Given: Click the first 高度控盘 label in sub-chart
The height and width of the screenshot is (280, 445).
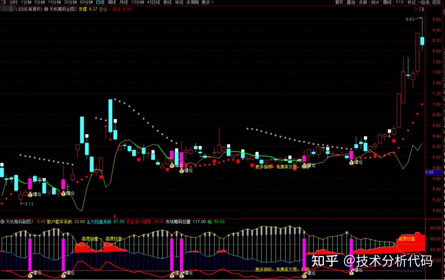Looking at the screenshot, I should pyautogui.click(x=90, y=239).
